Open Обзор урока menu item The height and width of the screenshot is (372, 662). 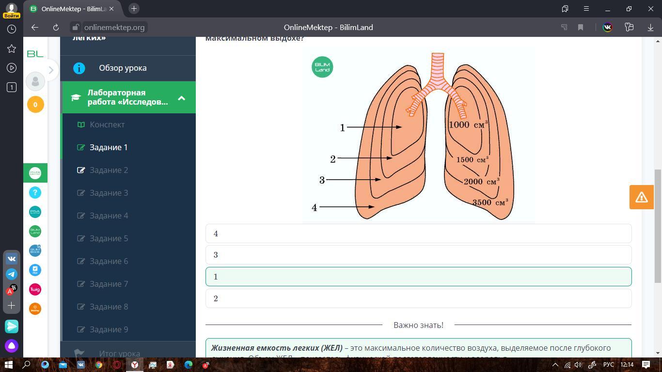click(123, 68)
